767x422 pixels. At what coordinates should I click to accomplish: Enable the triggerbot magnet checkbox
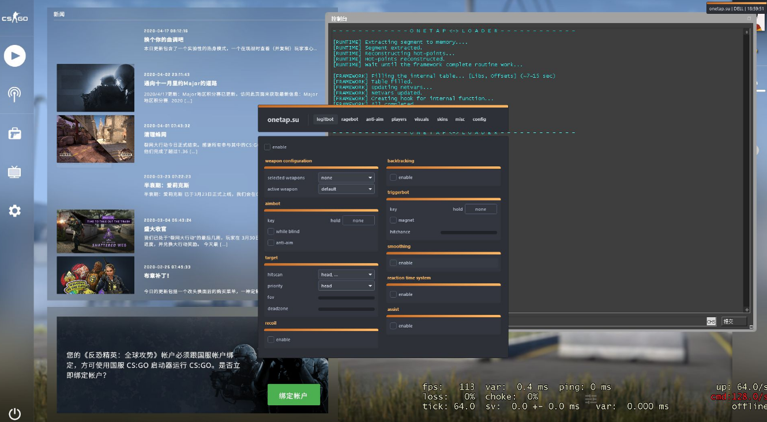[x=393, y=220]
